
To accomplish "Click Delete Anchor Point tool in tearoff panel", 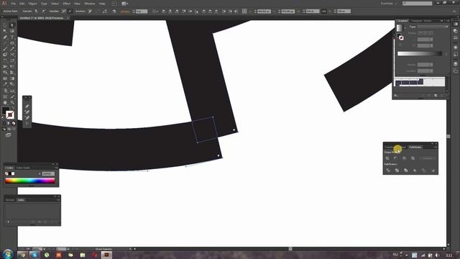I will point(27,117).
